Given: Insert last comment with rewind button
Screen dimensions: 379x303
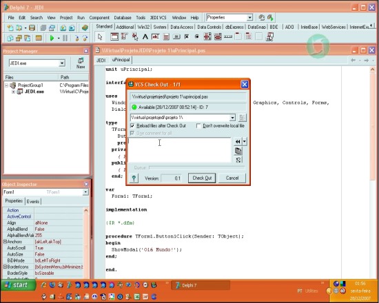Looking at the screenshot, I should pyautogui.click(x=238, y=141).
